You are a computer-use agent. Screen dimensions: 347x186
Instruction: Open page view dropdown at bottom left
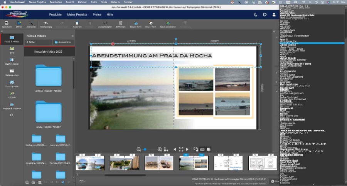click(81, 181)
